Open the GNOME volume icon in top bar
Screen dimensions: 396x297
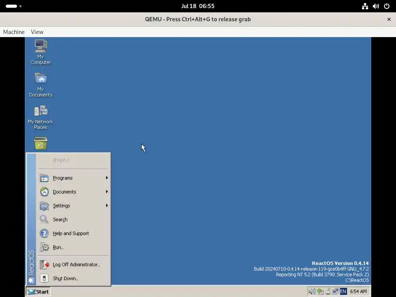376,6
